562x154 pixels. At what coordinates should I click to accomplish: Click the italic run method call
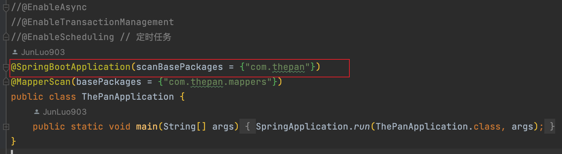362,127
